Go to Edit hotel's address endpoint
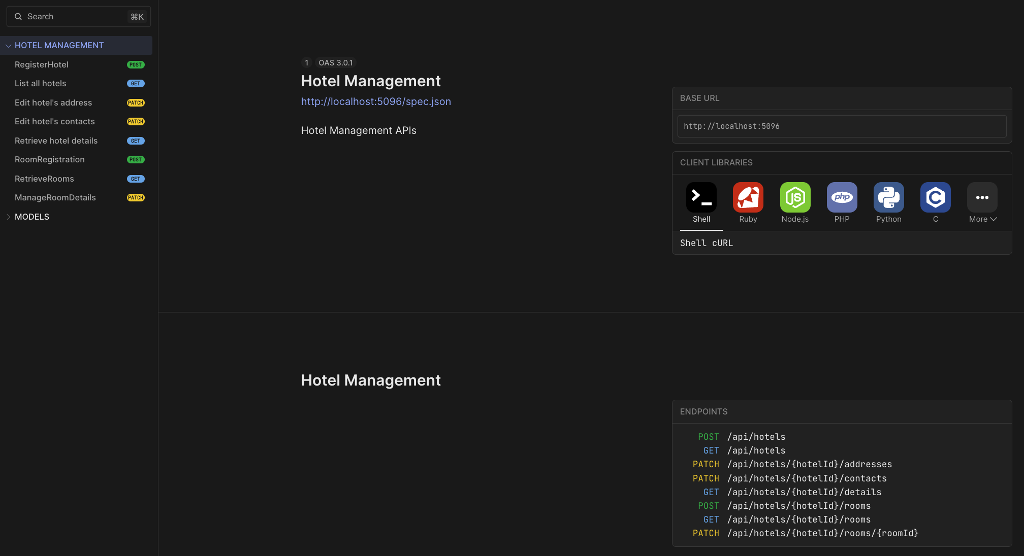 pyautogui.click(x=53, y=103)
